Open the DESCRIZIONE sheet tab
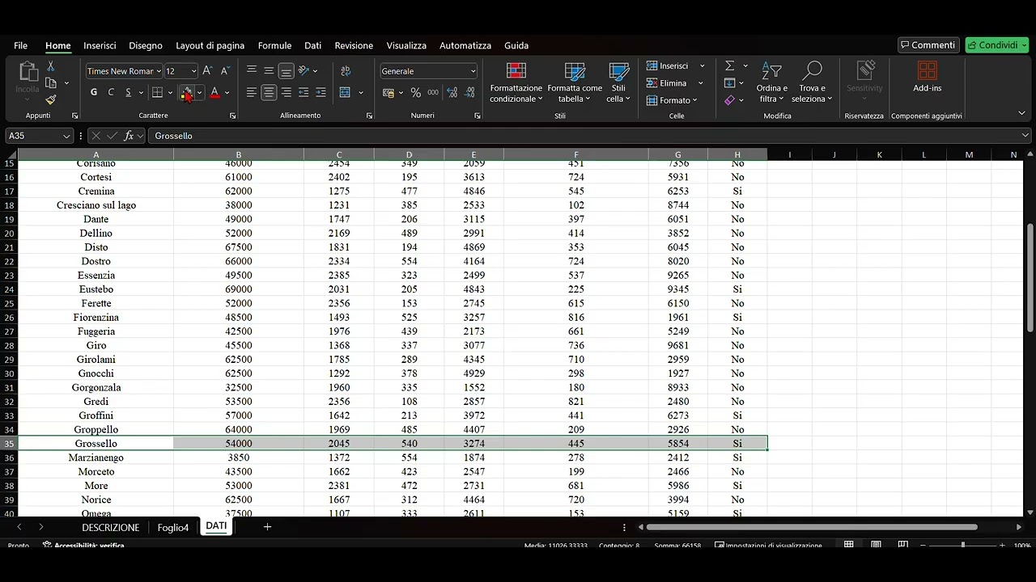This screenshot has height=582, width=1036. (x=110, y=527)
